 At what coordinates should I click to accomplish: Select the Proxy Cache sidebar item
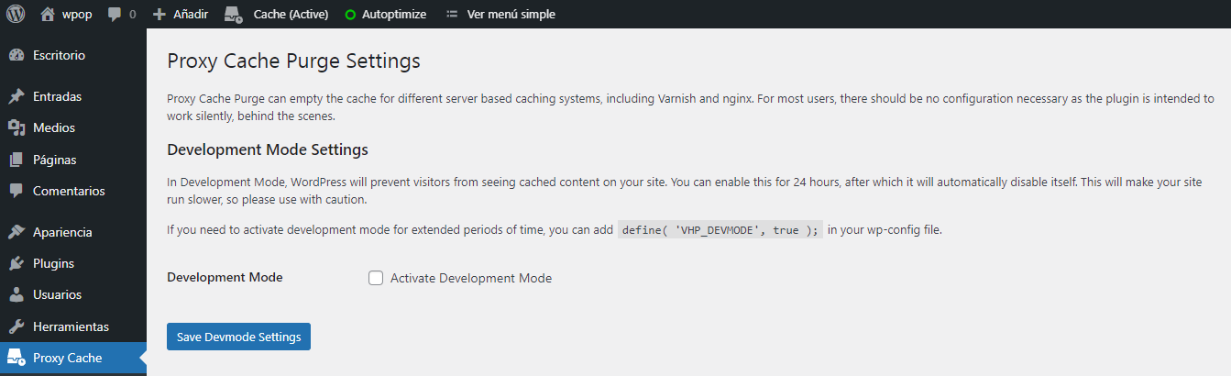[x=67, y=358]
